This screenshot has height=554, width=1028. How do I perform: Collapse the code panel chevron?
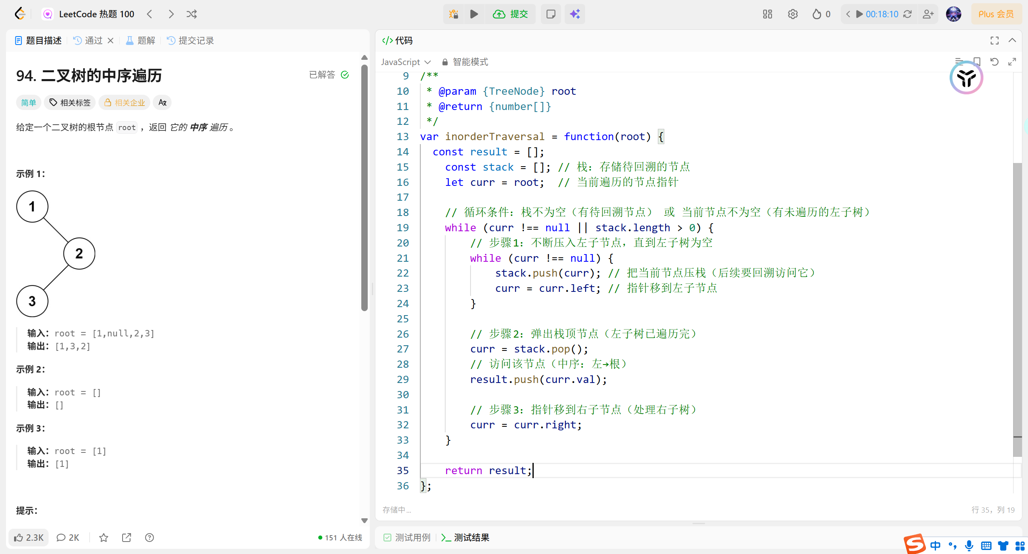click(1012, 41)
